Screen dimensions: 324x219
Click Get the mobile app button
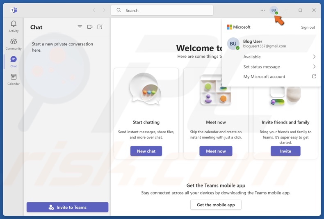click(x=216, y=205)
